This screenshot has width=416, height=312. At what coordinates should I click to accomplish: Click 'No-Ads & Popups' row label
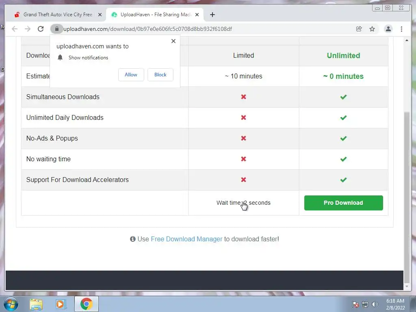(x=52, y=138)
